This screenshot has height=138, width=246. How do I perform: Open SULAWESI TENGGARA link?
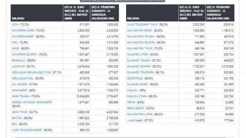tap(141, 72)
